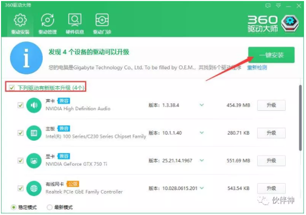This screenshot has width=306, height=215.
Task: Uncheck the NVIDIA High Definition Audio checkbox
Action: 20,105
